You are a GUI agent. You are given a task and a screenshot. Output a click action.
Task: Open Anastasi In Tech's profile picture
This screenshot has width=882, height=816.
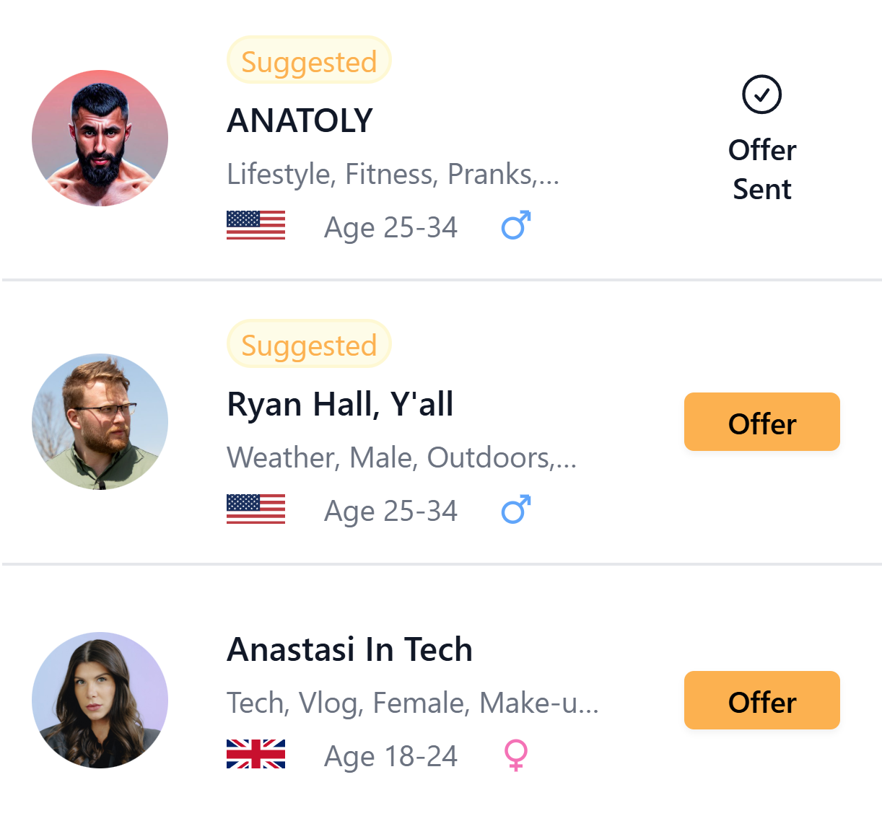coord(100,700)
